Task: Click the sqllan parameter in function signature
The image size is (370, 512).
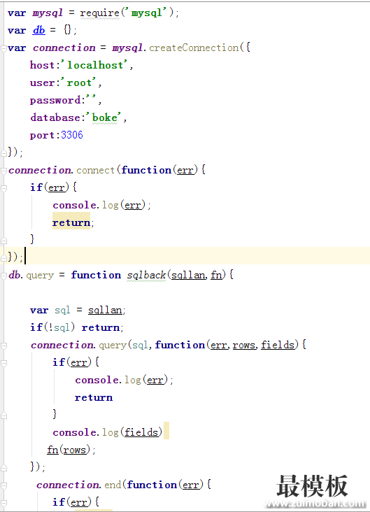Action: pos(188,276)
